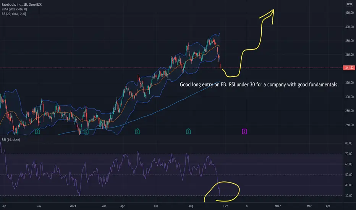Click the RSI 80.00 axis label
Screen dimensions: 356x210
(x=349, y=143)
